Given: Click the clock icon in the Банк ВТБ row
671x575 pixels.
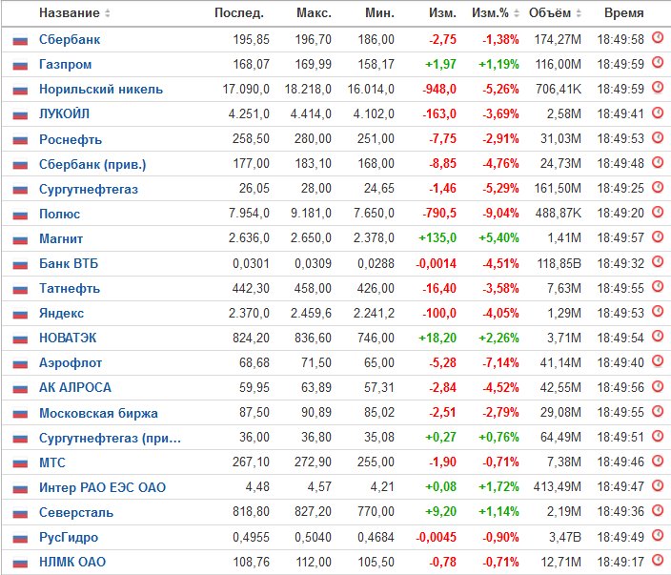Looking at the screenshot, I should 658,261.
